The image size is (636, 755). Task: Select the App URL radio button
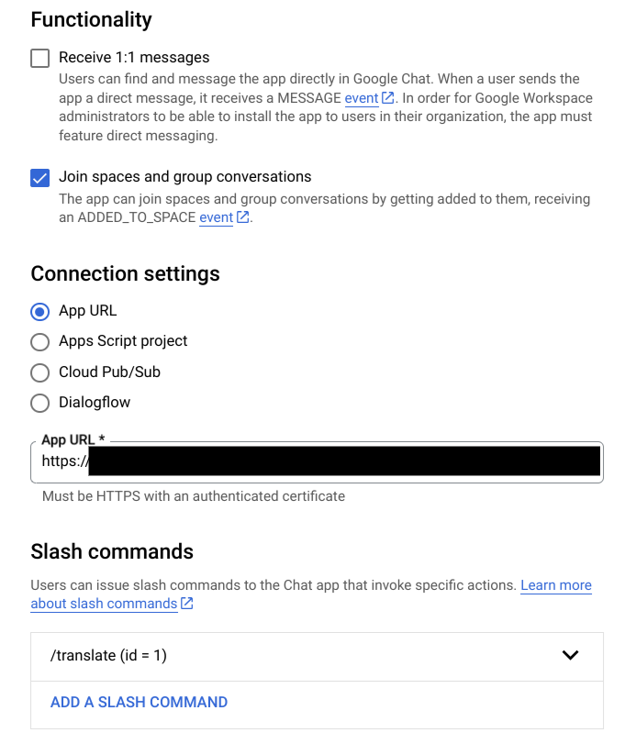[x=39, y=311]
